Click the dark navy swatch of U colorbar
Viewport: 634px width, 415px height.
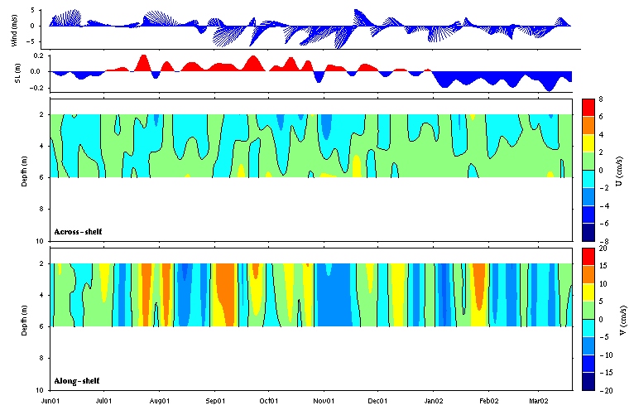(x=588, y=233)
